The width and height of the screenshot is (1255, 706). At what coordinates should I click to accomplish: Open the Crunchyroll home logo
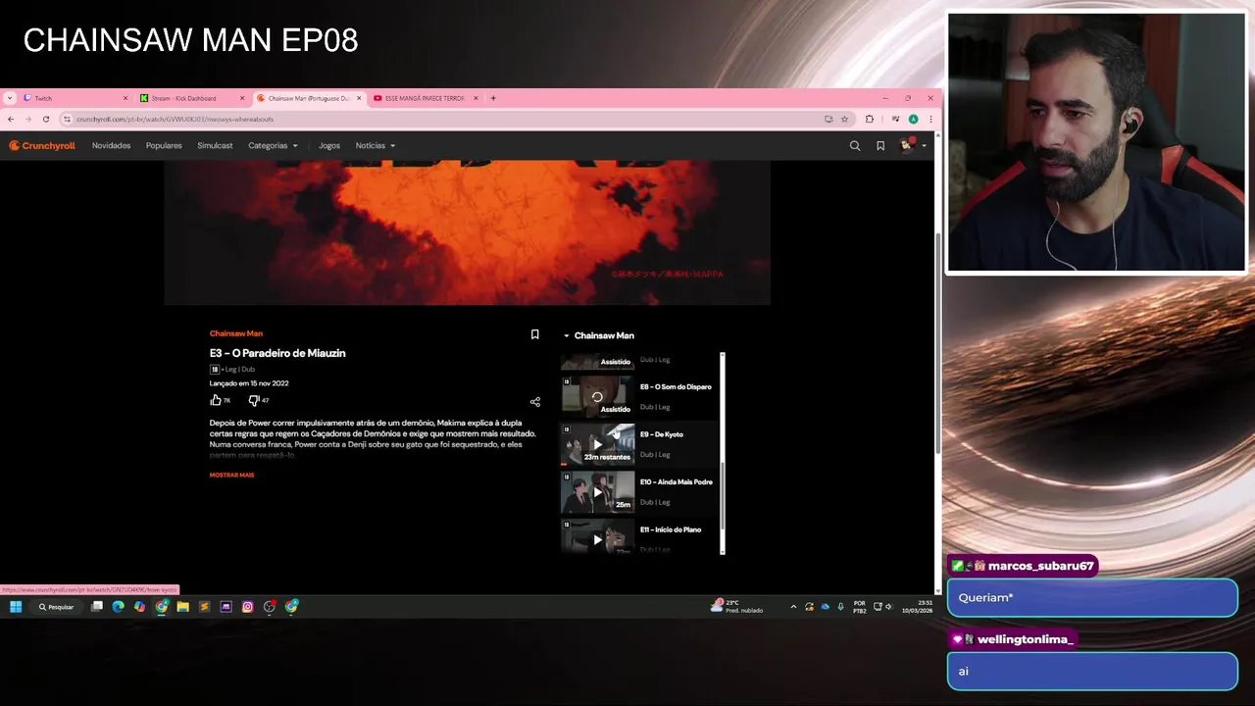42,145
